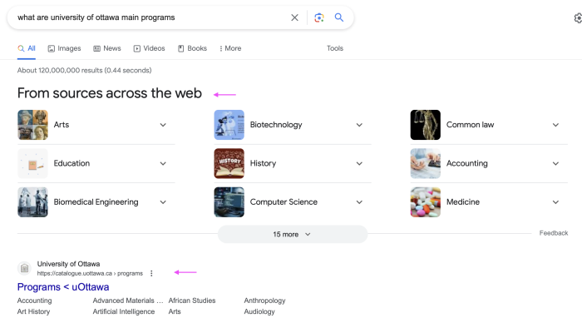Select the All results tab
582x328 pixels.
[27, 48]
